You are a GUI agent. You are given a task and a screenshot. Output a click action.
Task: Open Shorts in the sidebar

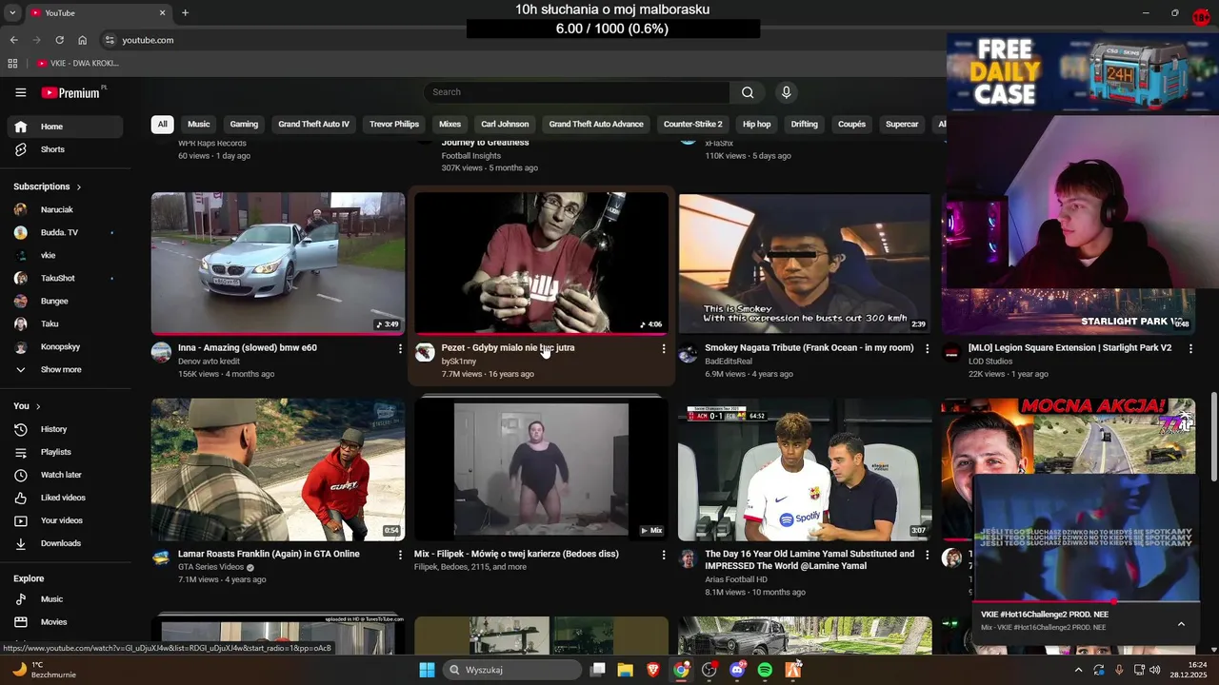(x=65, y=149)
